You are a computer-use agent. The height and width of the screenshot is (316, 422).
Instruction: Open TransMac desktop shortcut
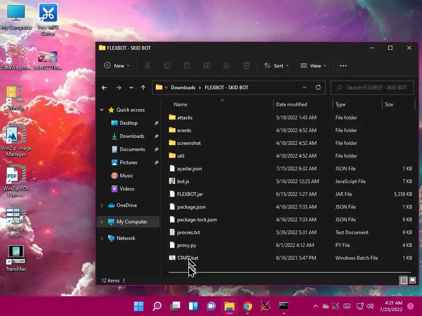[16, 258]
